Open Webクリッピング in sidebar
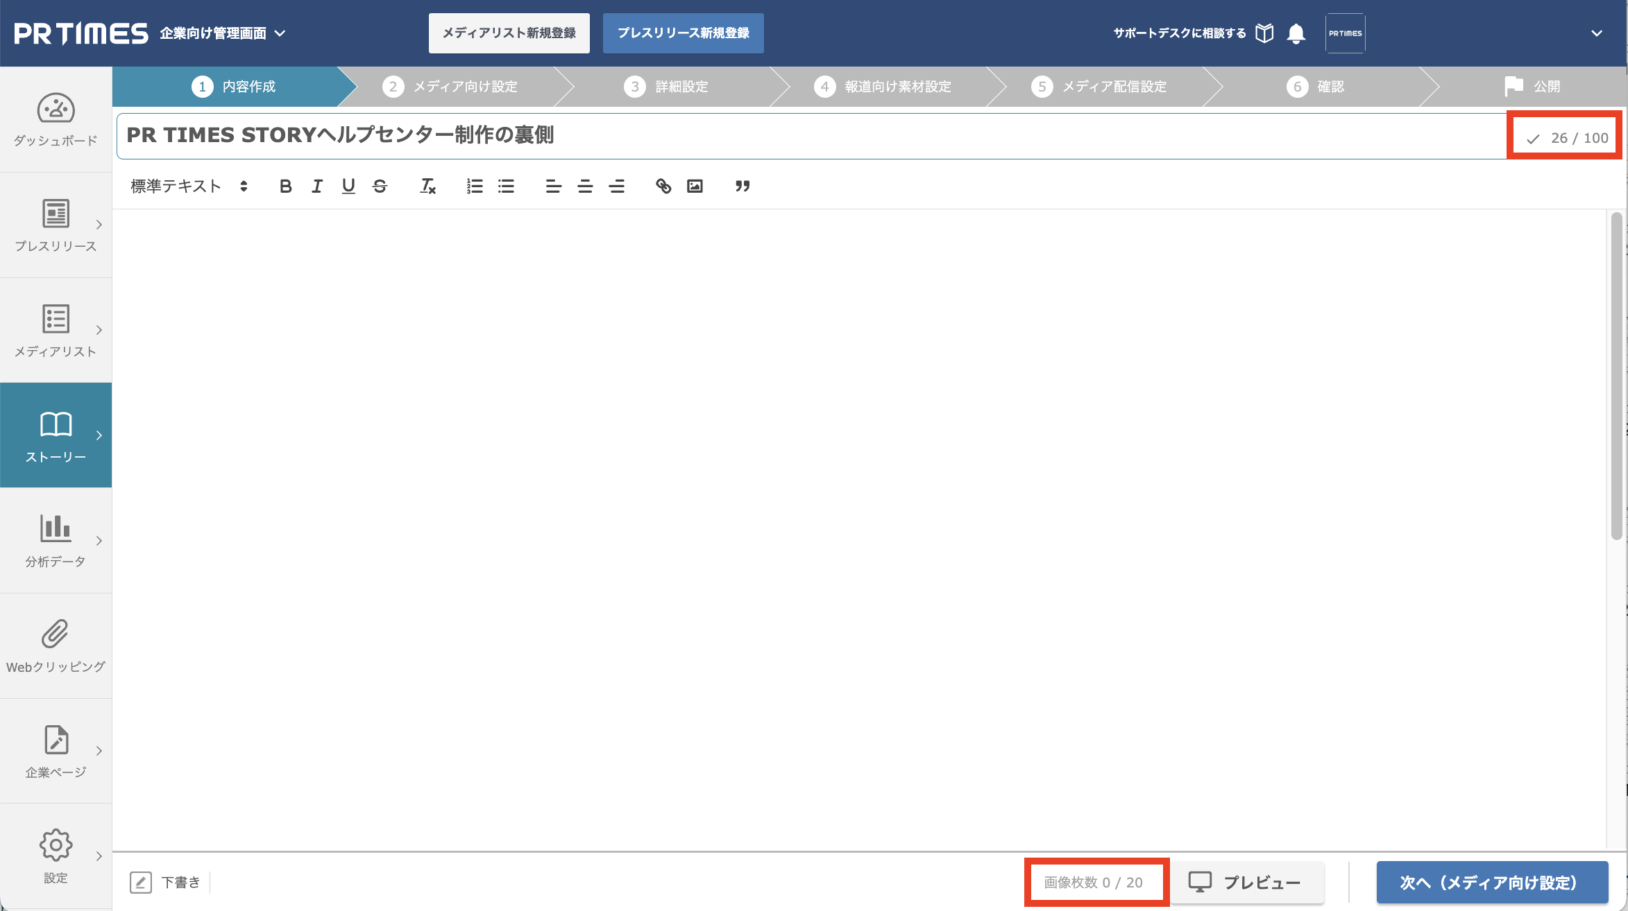Screen dimensions: 1628x911 tap(56, 646)
